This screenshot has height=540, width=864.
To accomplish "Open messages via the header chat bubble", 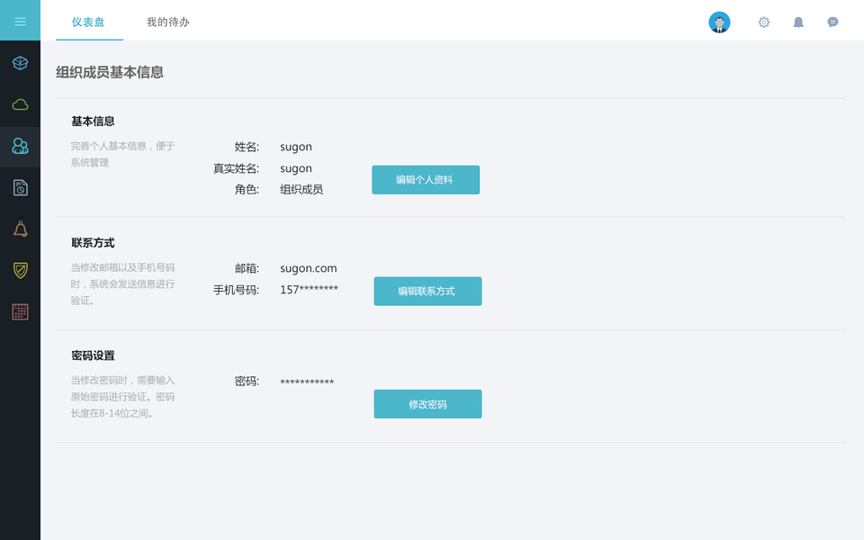I will click(832, 22).
